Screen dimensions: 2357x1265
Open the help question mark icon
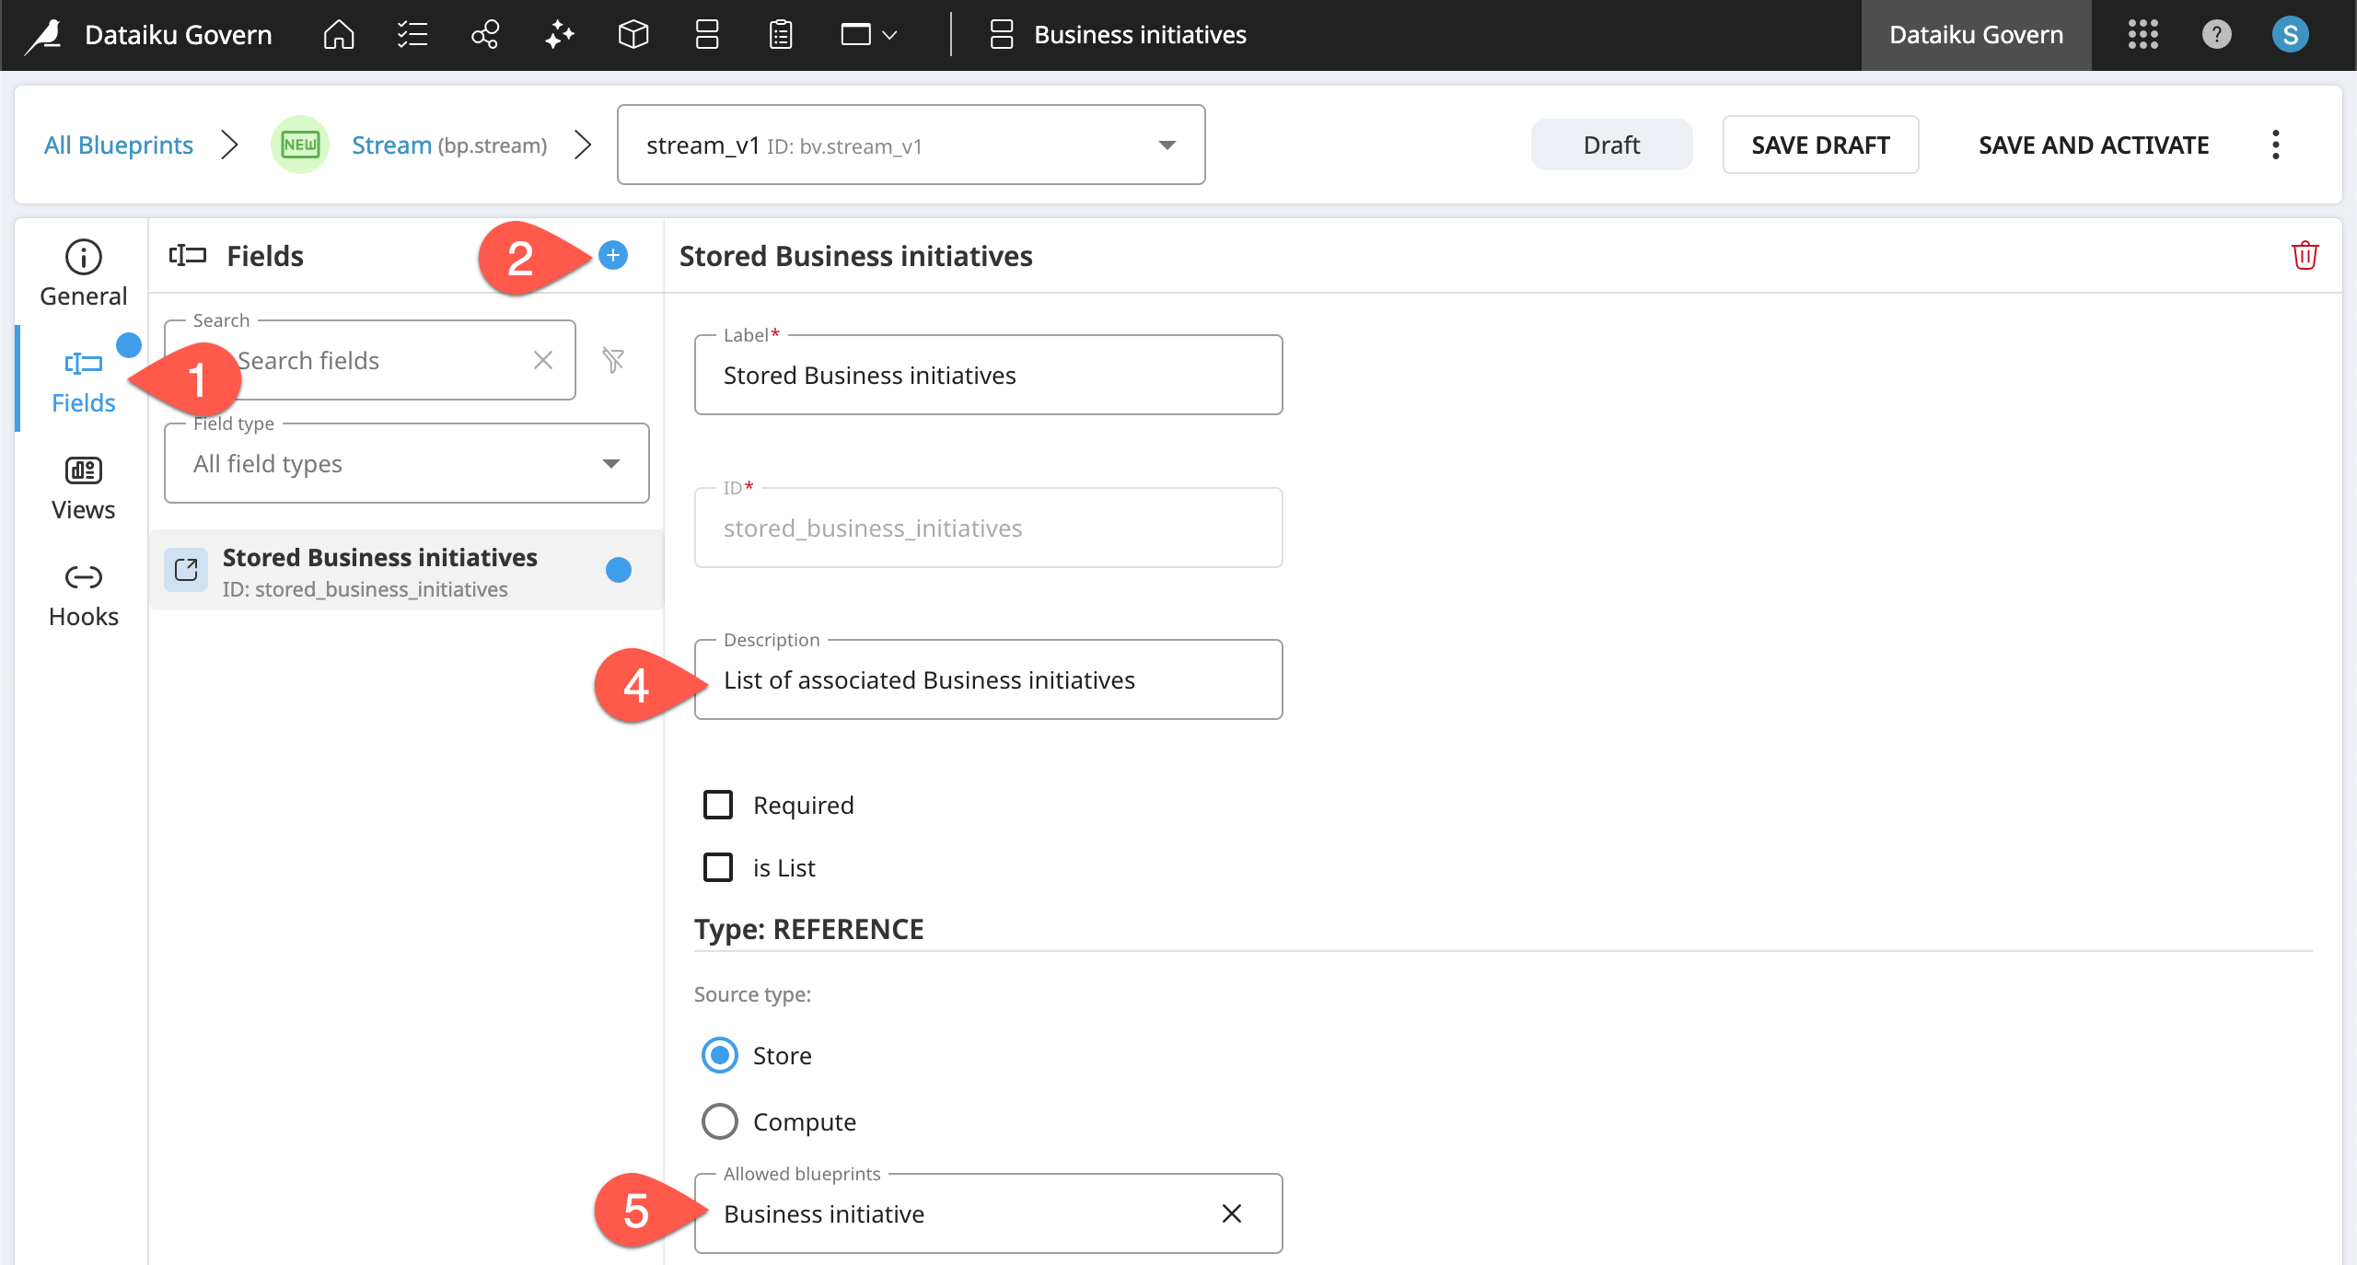pyautogui.click(x=2216, y=35)
